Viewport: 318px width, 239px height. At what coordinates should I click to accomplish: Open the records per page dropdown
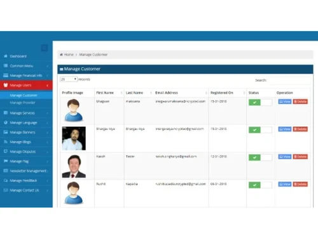[69, 79]
